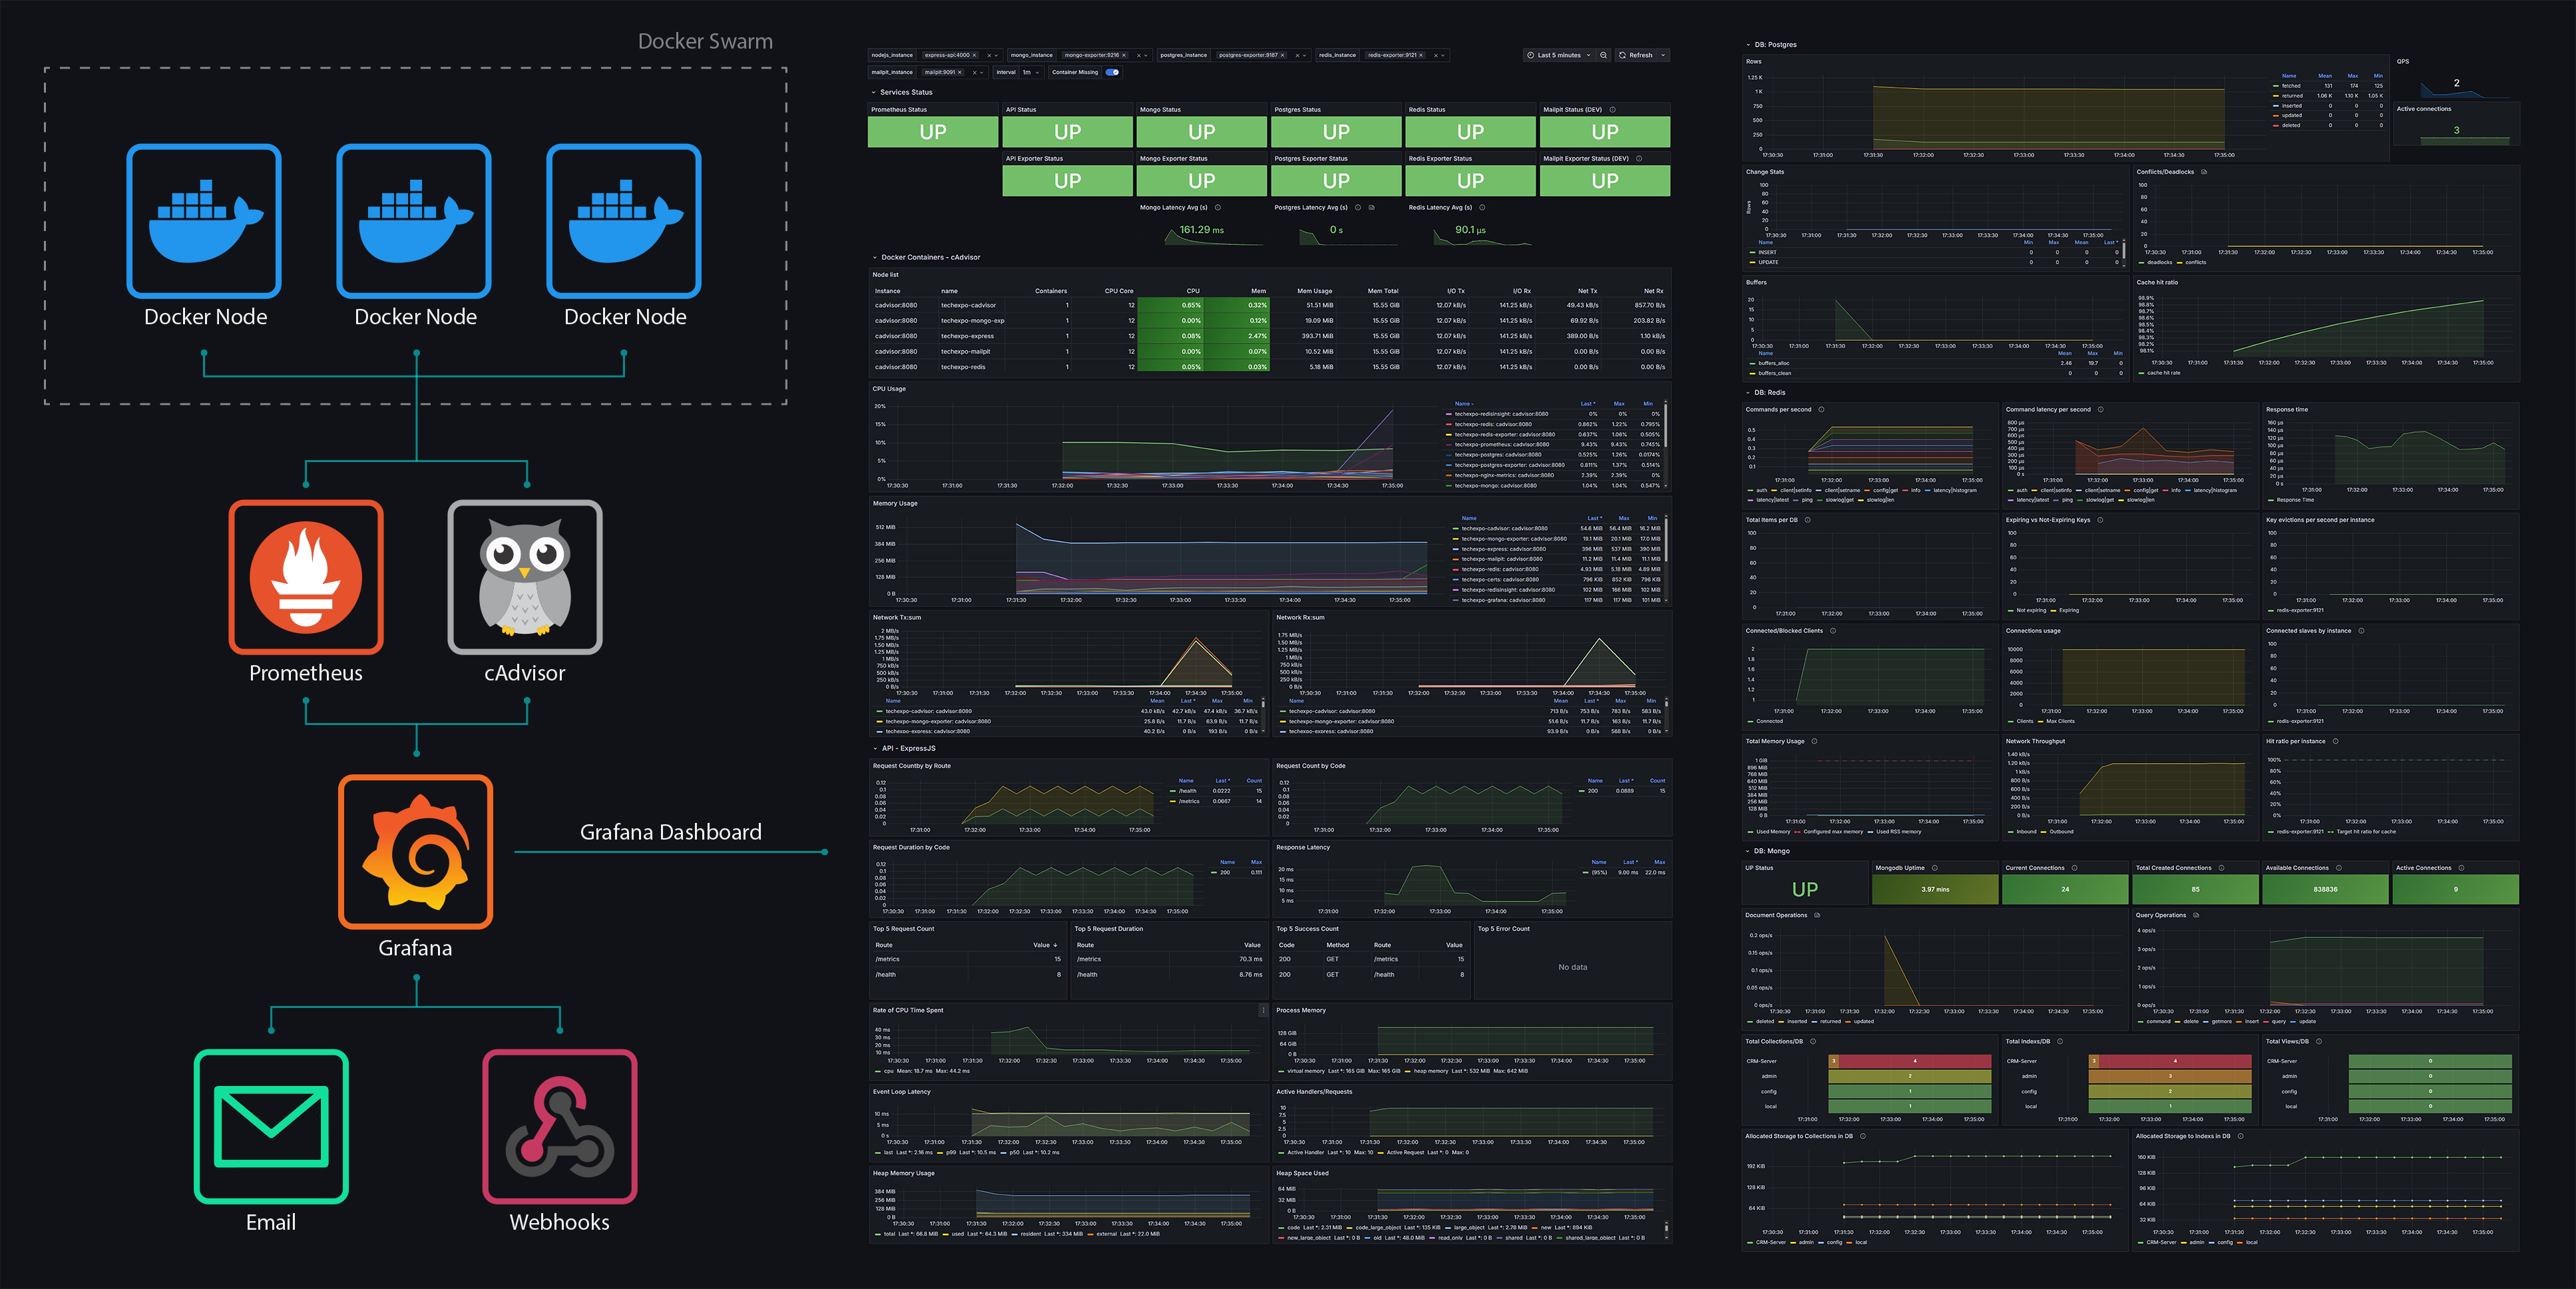The width and height of the screenshot is (2576, 1289).
Task: Click the Docker Swarm title text
Action: [705, 41]
